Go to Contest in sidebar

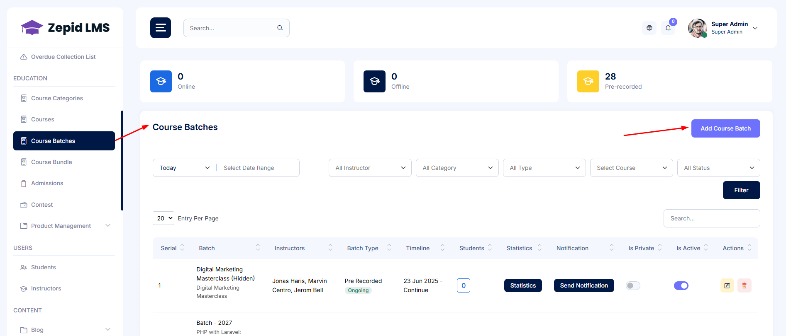64,205
